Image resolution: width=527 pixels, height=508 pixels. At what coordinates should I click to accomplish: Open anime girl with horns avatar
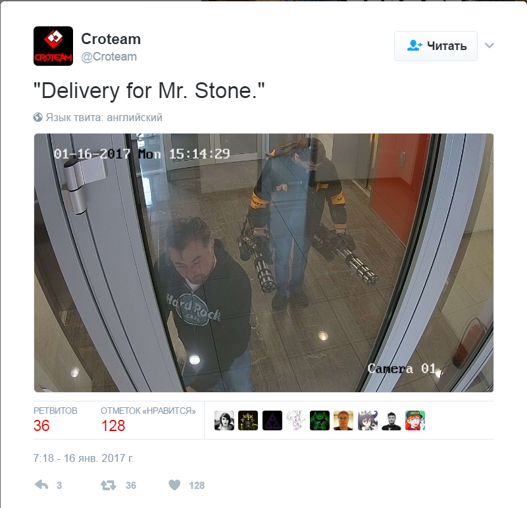pyautogui.click(x=367, y=420)
